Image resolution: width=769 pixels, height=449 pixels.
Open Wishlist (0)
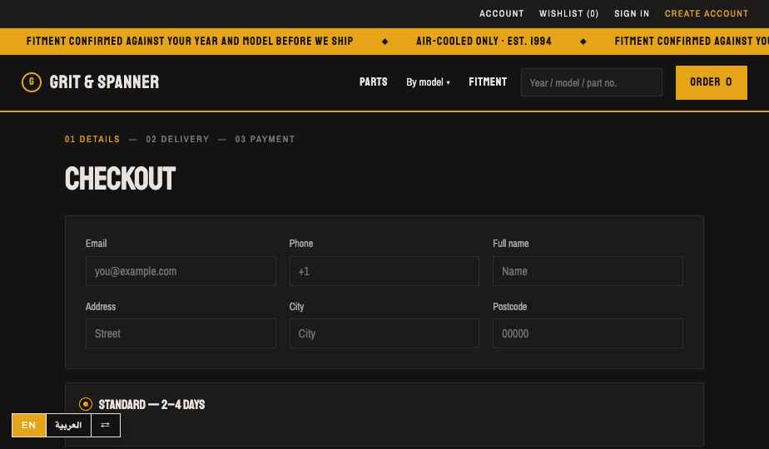coord(569,14)
